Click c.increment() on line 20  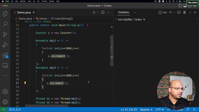(x=59, y=56)
